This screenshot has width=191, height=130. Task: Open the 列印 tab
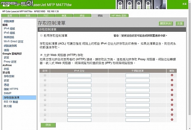point(46,16)
